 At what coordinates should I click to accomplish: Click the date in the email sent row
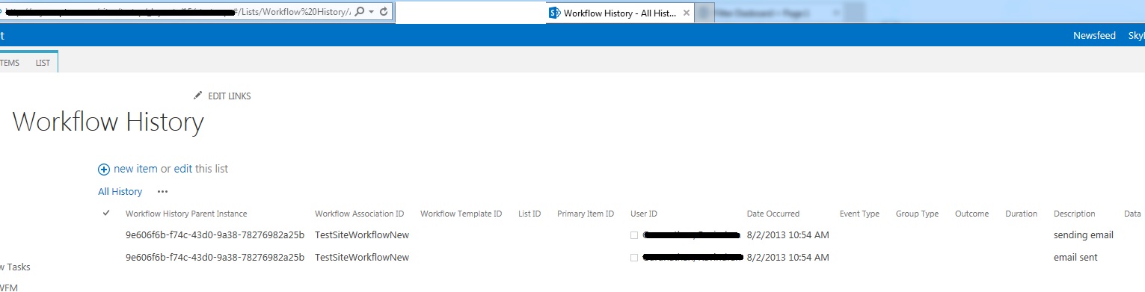pos(788,258)
